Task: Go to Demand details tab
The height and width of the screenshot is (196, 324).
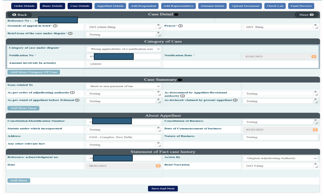Action: pyautogui.click(x=212, y=6)
